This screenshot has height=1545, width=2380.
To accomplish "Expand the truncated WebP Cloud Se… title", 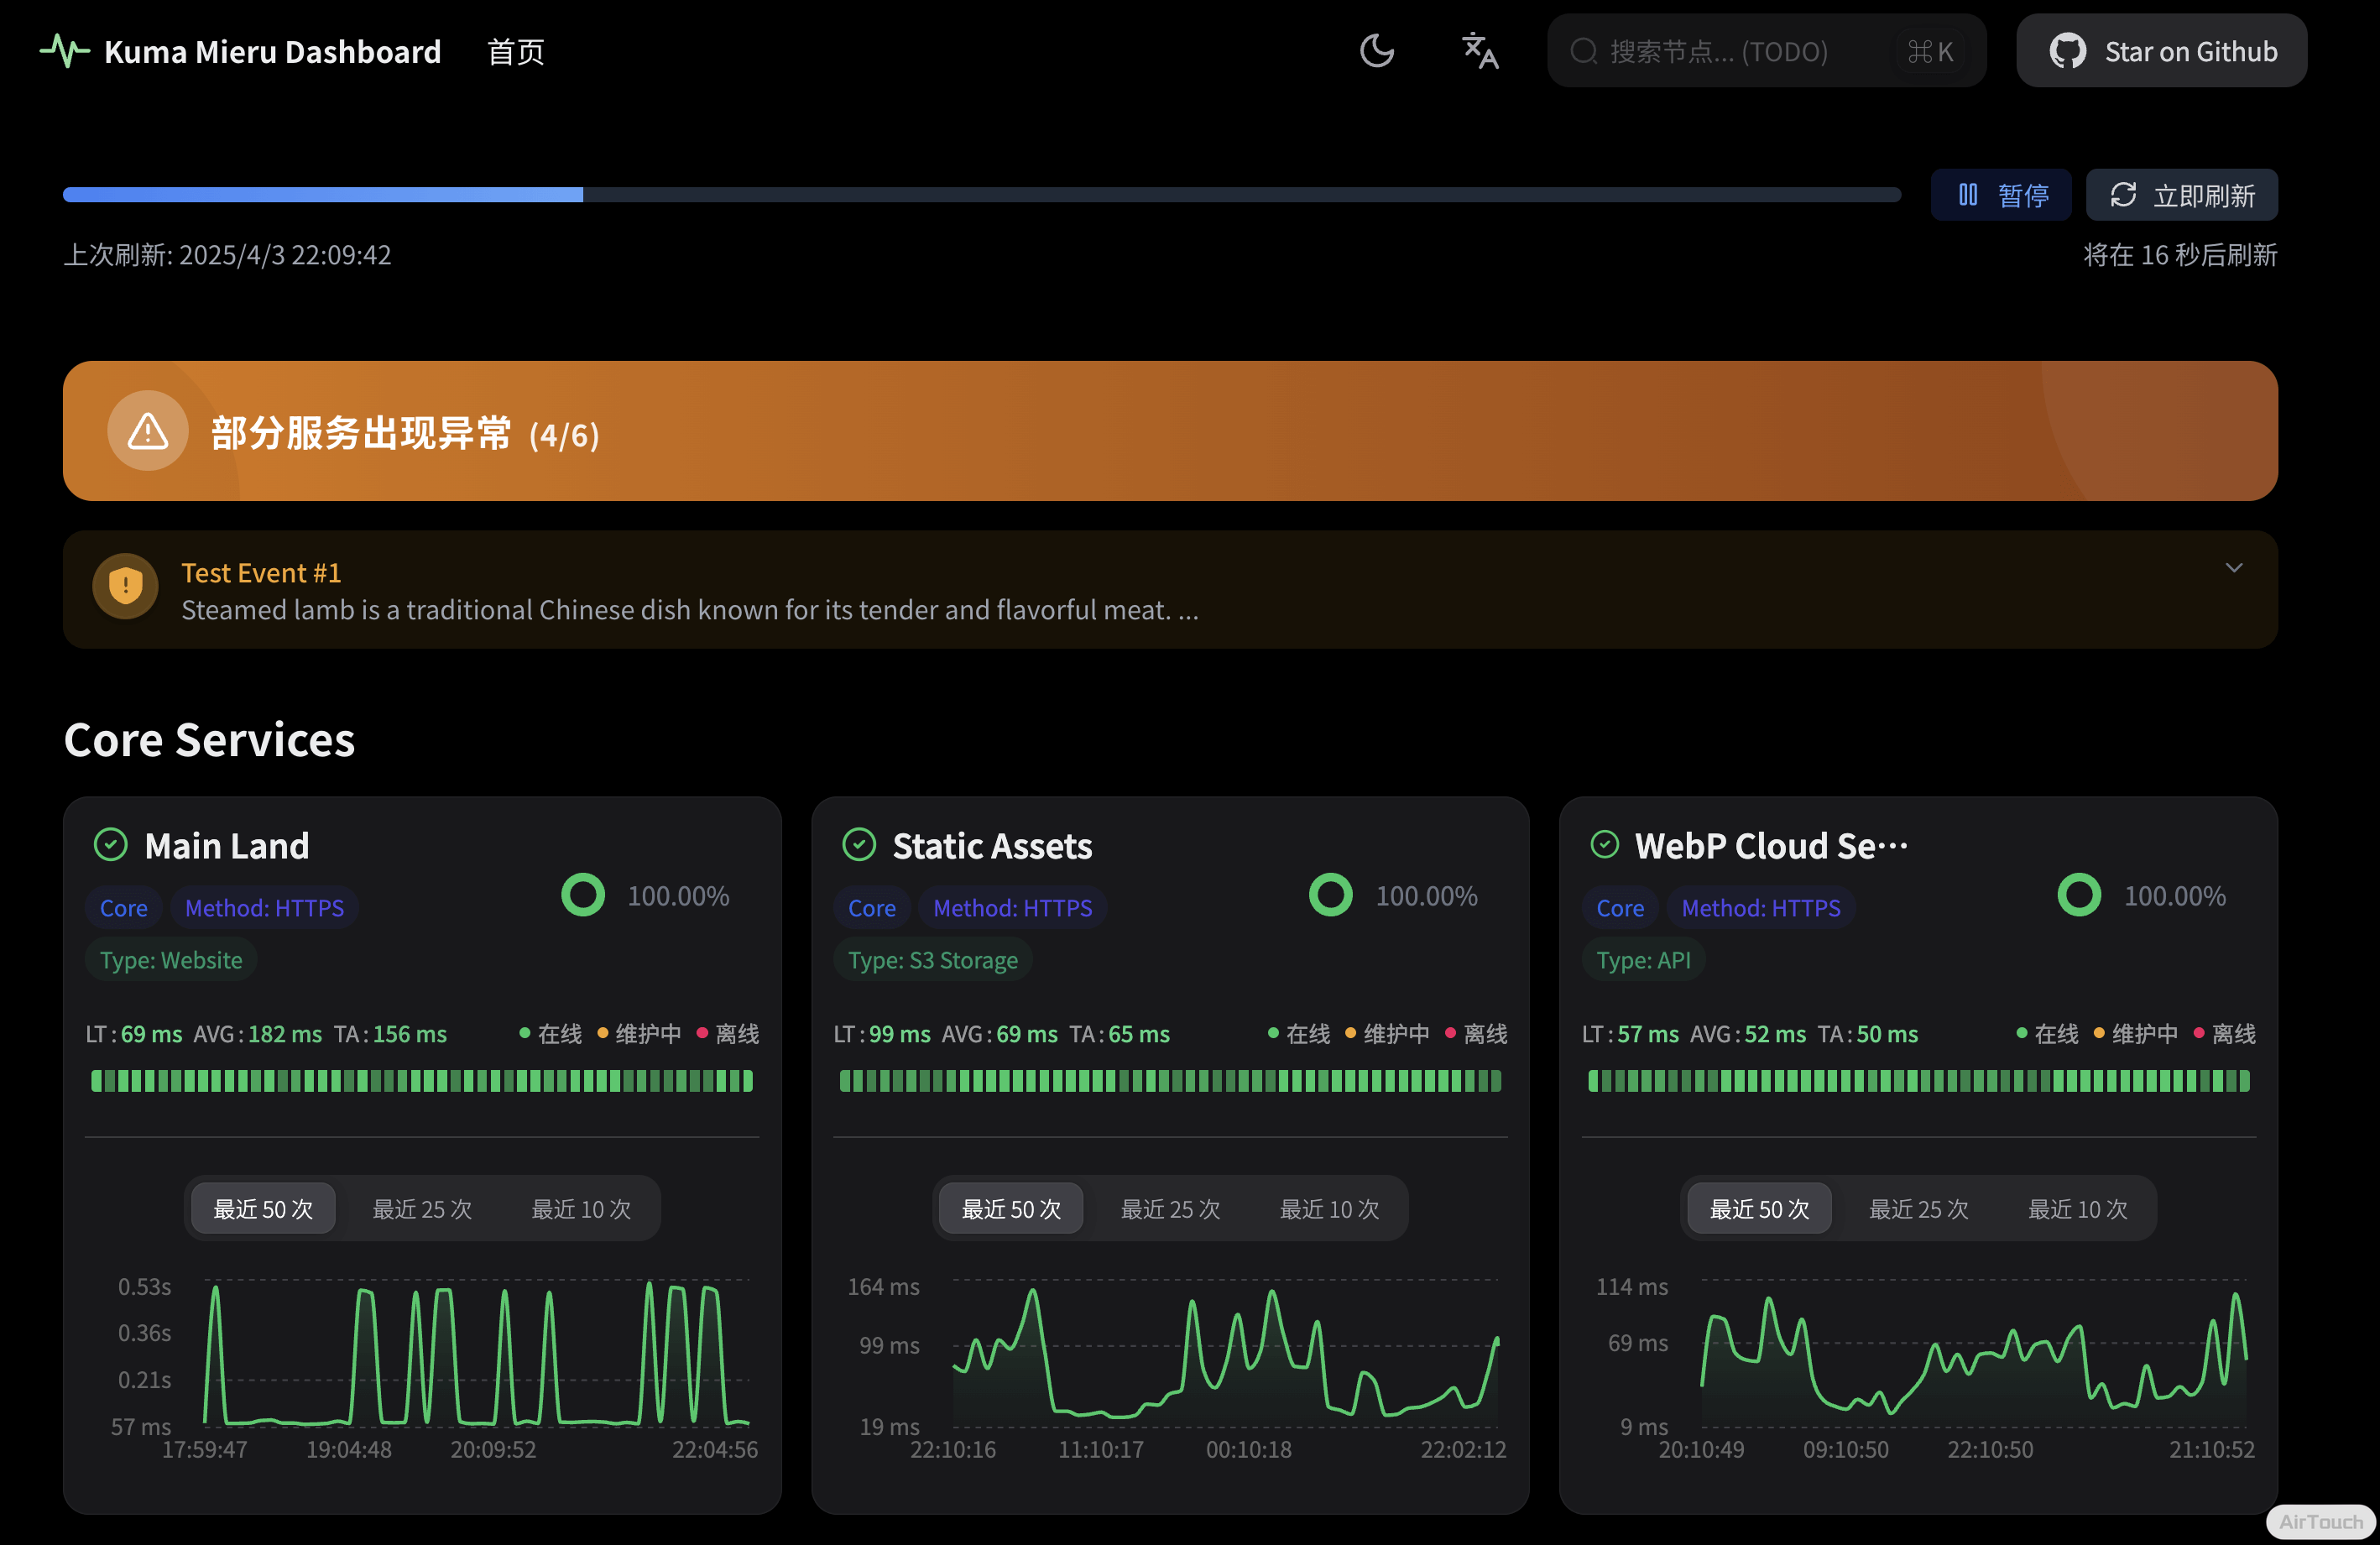I will point(1770,846).
